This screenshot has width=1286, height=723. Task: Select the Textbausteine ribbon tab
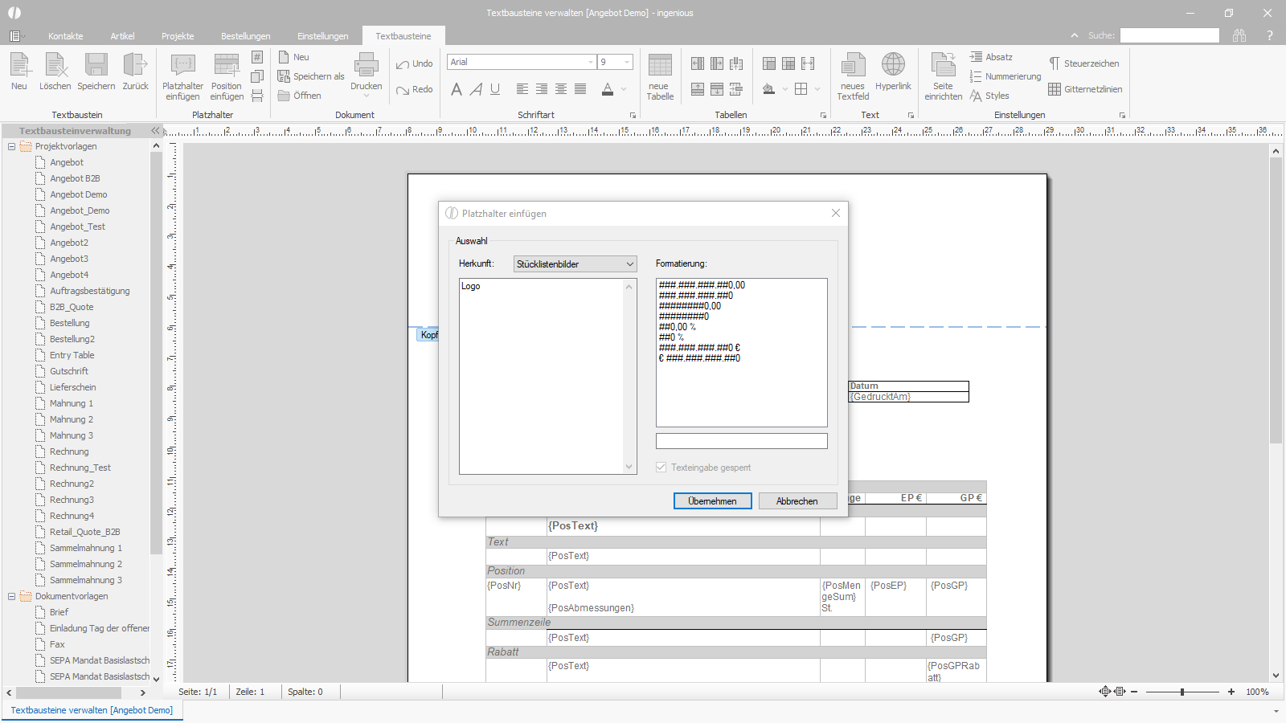click(x=403, y=36)
